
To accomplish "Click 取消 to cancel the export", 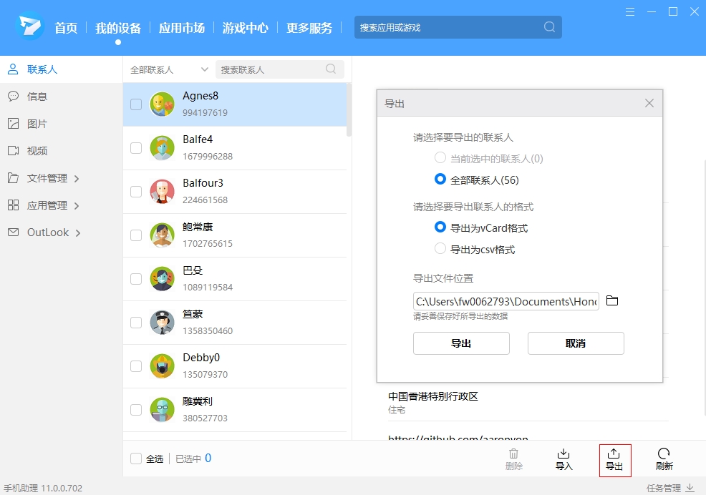I will (575, 343).
